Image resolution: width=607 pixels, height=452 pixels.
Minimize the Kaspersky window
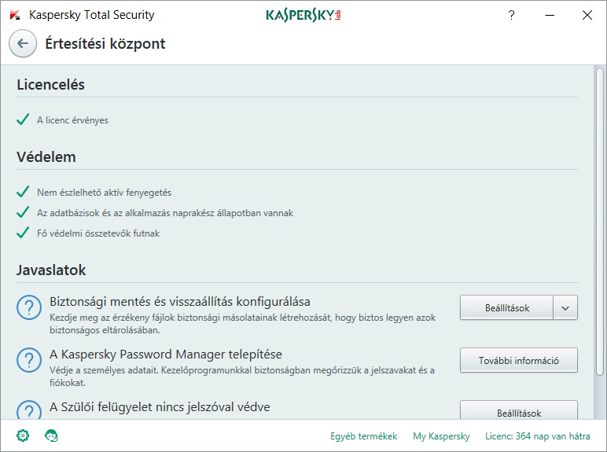[x=550, y=15]
